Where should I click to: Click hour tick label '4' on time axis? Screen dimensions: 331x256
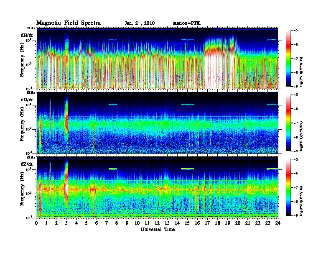pyautogui.click(x=76, y=223)
